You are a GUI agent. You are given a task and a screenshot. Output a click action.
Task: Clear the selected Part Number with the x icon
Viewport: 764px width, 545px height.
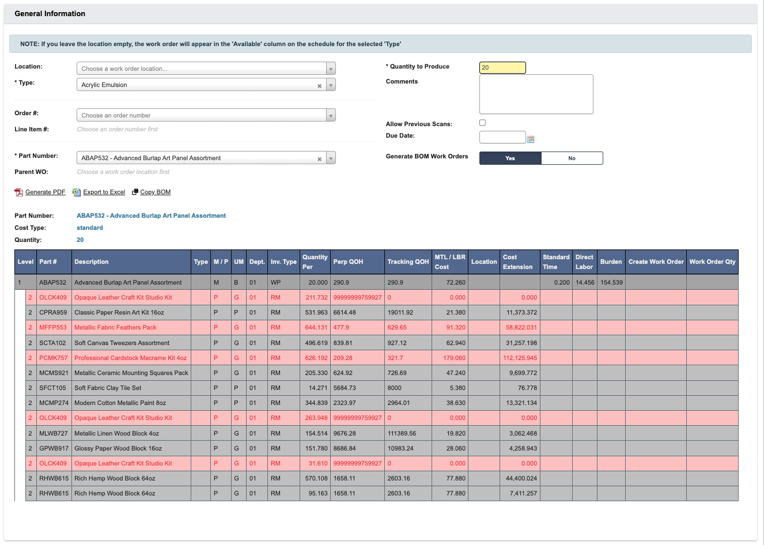(320, 157)
